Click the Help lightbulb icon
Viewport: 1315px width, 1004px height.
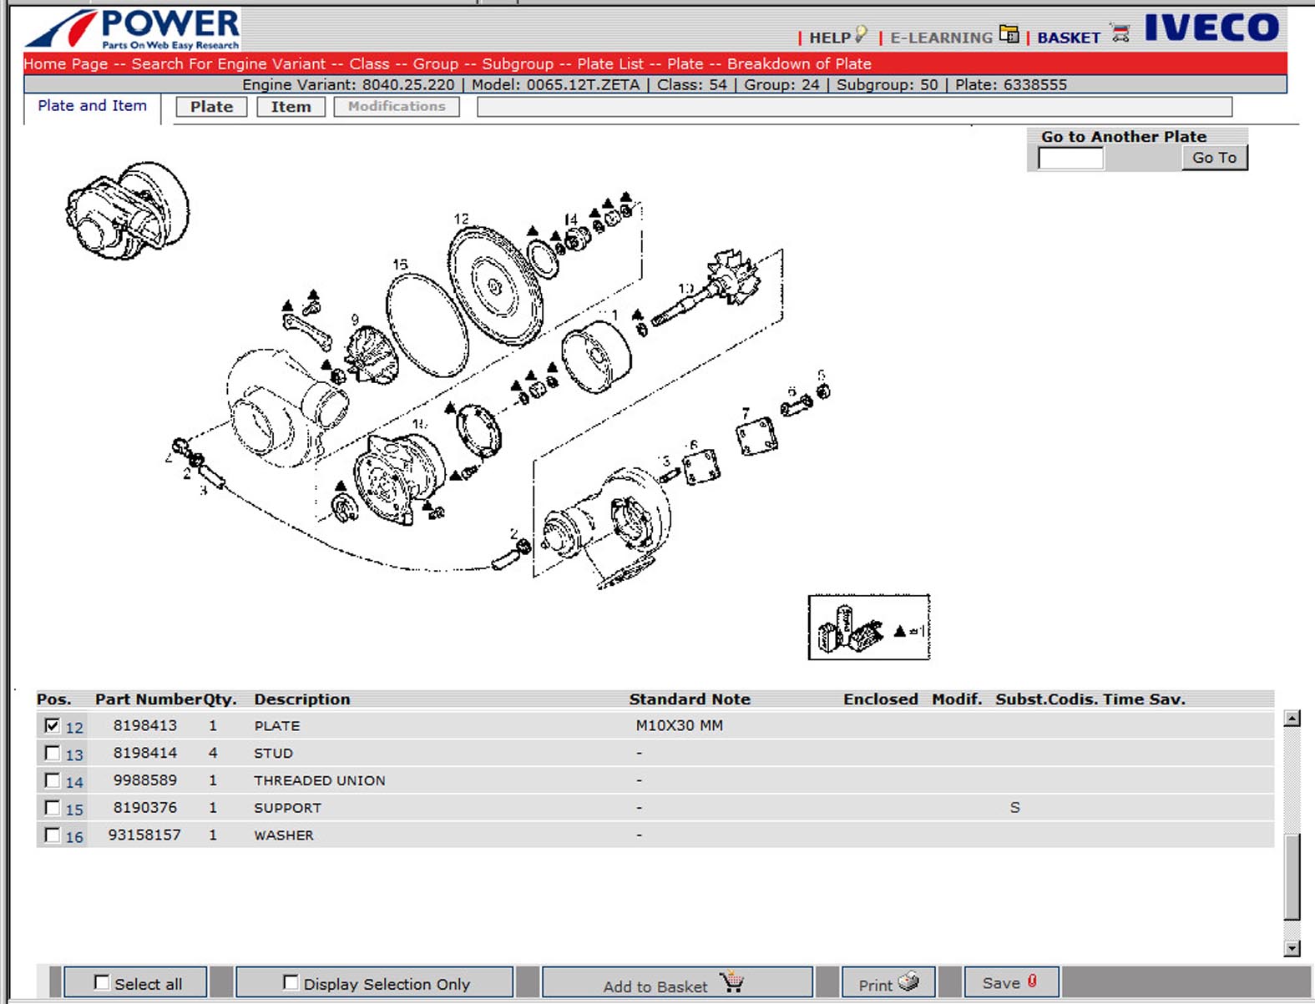pos(861,35)
